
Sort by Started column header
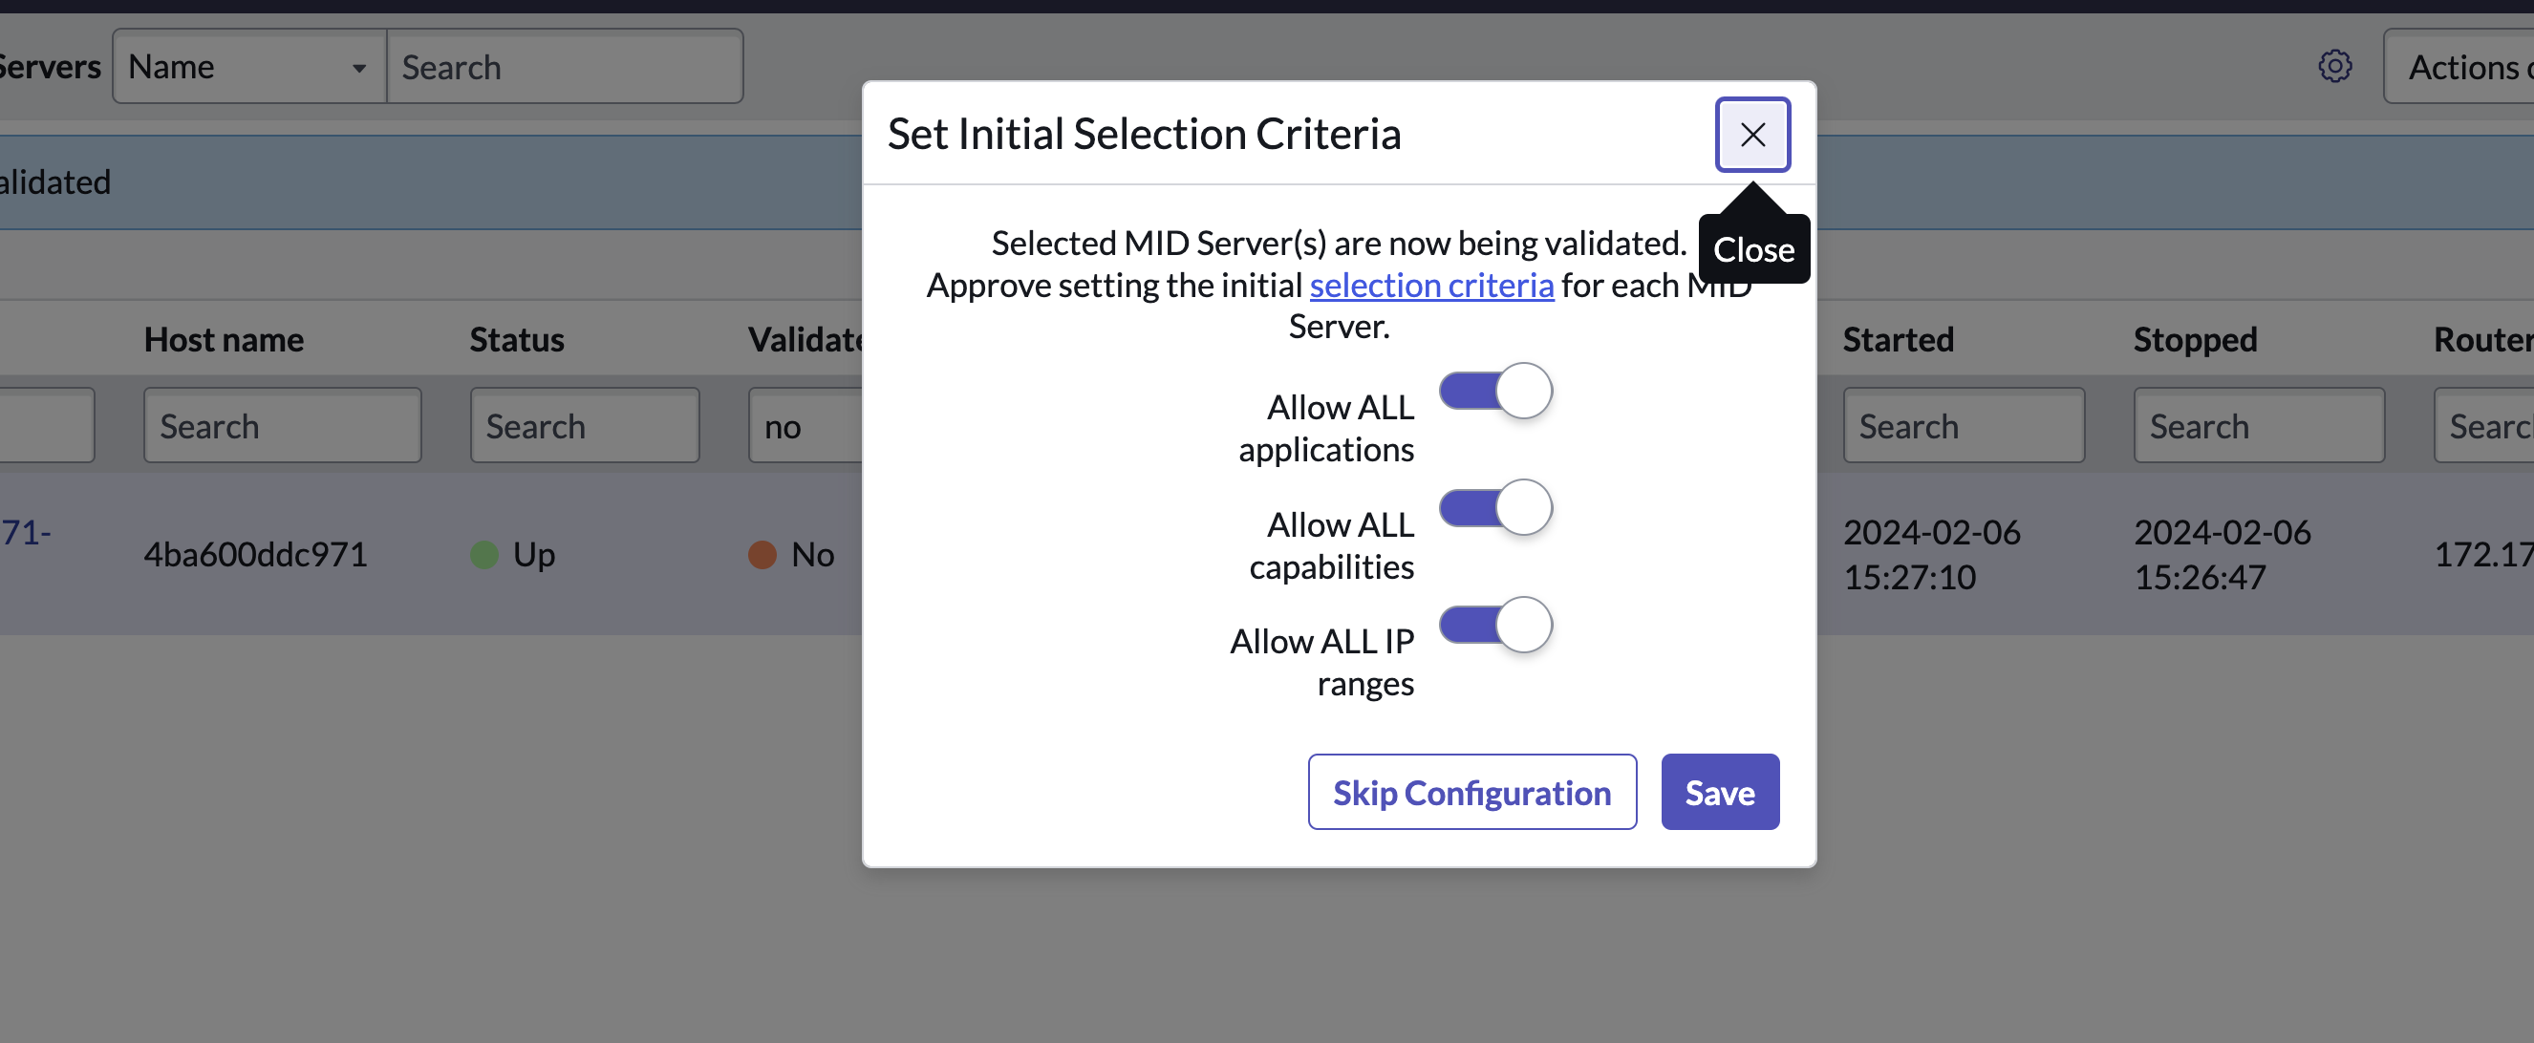[x=1898, y=339]
